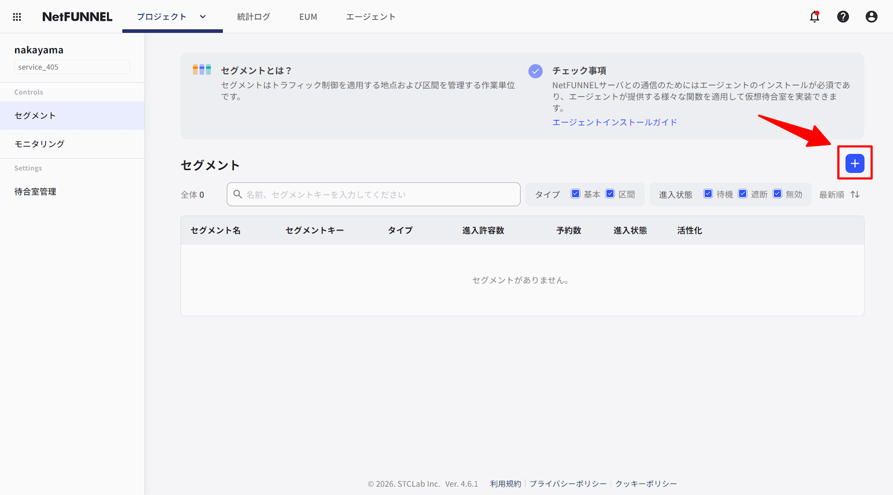Click the NetFUNNEL logo
Screen dimensions: 893x495
(77, 17)
